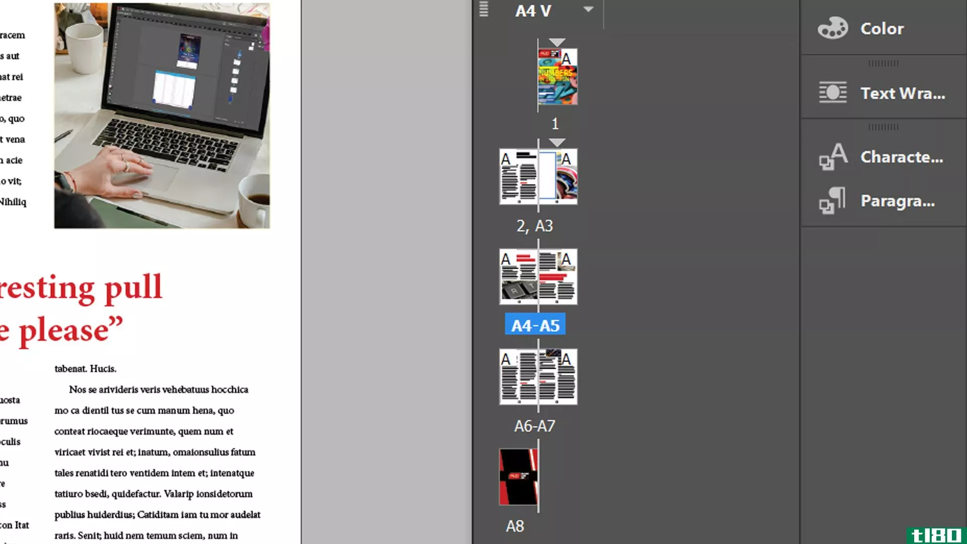Click the panel list icon top left
Image resolution: width=967 pixels, height=544 pixels.
484,9
